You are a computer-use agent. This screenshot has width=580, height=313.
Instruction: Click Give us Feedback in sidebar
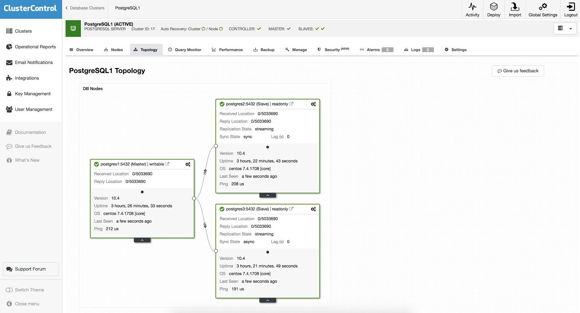tap(29, 147)
